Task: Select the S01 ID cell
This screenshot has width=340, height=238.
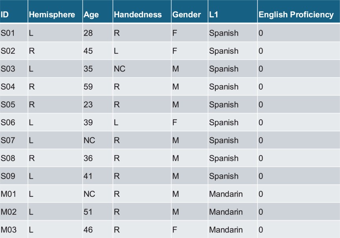Action: 8,33
